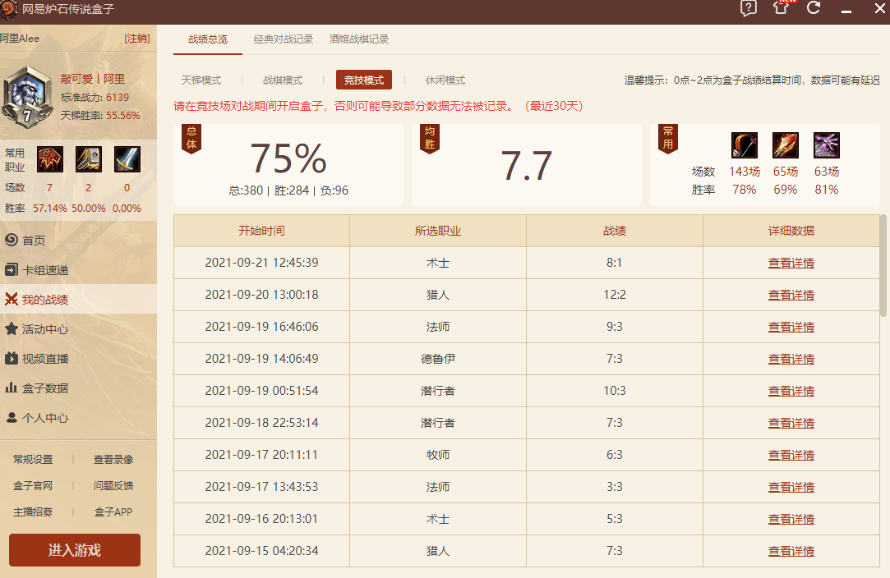Switch to the 酒馆战棋记录 tab
The height and width of the screenshot is (578, 890).
359,39
